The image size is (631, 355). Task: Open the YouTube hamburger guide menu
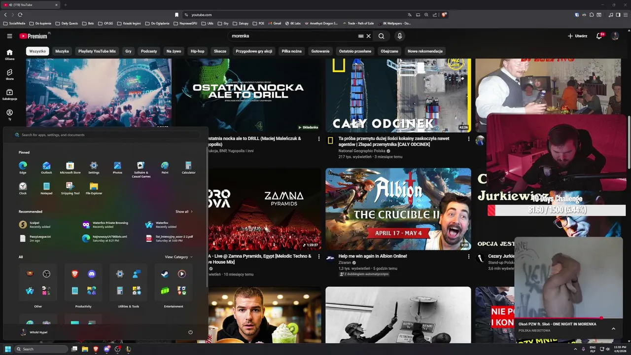pos(9,36)
